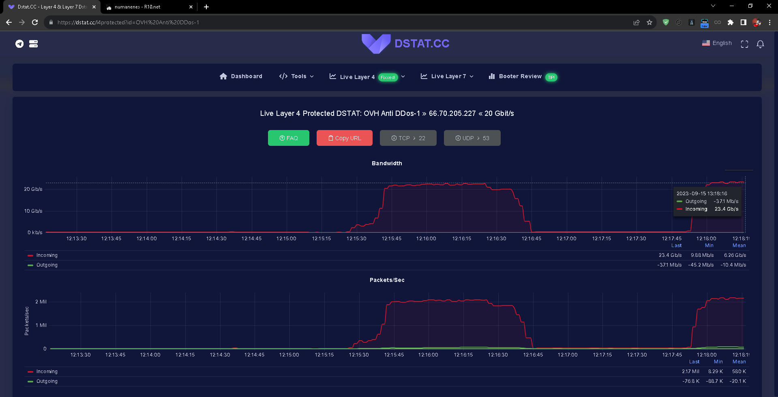The width and height of the screenshot is (778, 397).
Task: Sort Packets/Sec legend by Mean column
Action: [739, 362]
